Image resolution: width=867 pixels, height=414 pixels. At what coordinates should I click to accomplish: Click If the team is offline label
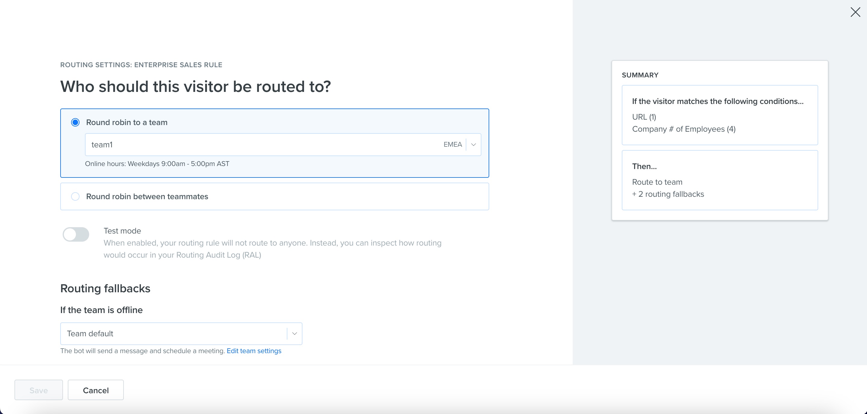pyautogui.click(x=101, y=310)
